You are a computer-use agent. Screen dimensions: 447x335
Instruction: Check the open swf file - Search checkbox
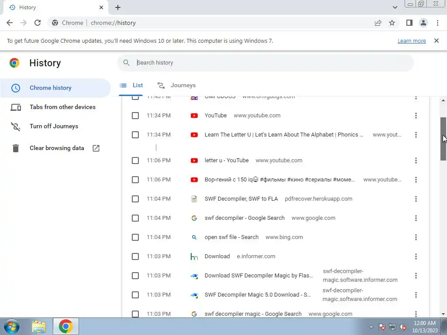tap(135, 237)
